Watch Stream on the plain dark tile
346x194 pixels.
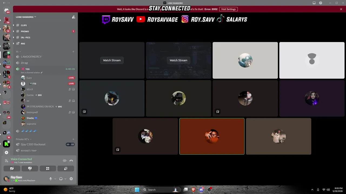[x=112, y=60]
